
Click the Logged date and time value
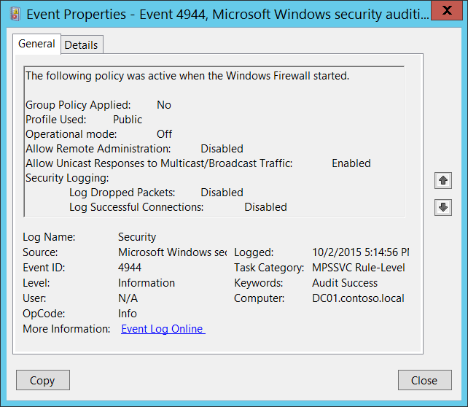click(360, 252)
